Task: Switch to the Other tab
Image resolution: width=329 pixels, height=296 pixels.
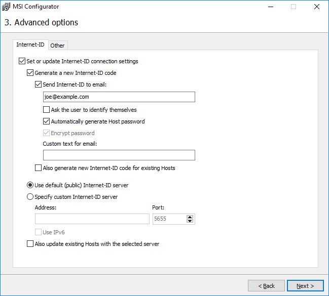Action: point(57,46)
